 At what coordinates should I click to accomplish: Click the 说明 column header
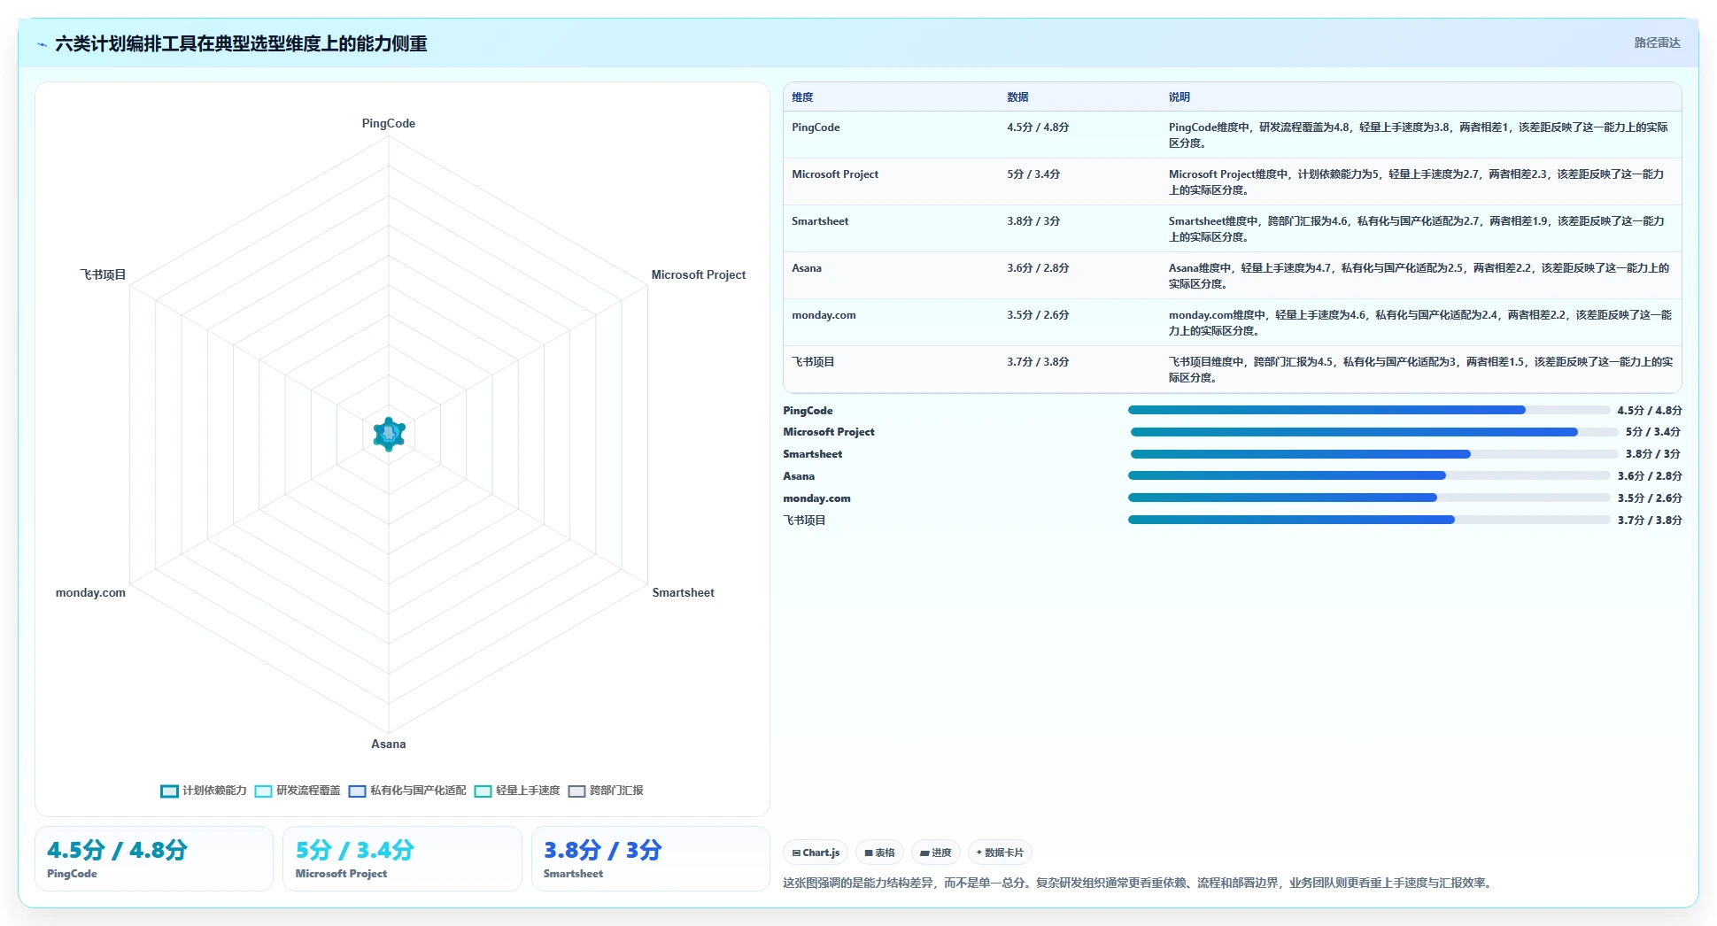point(1179,97)
